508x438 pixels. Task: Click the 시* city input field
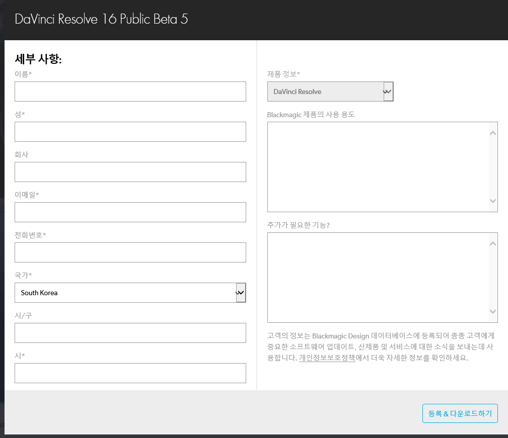[130, 373]
